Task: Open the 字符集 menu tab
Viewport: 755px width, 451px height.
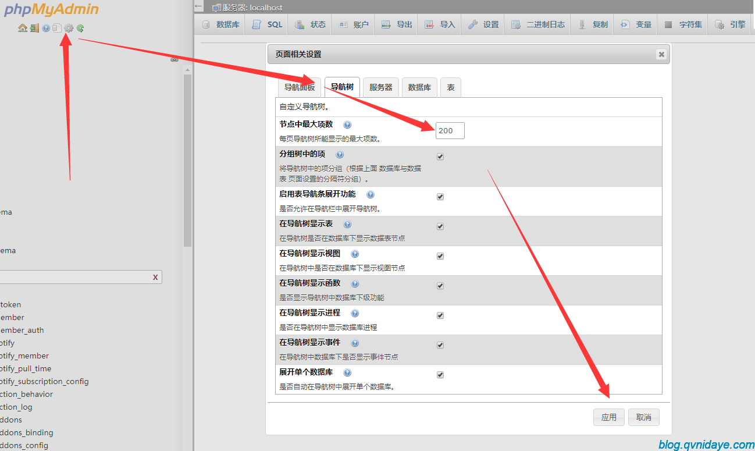Action: pyautogui.click(x=683, y=24)
